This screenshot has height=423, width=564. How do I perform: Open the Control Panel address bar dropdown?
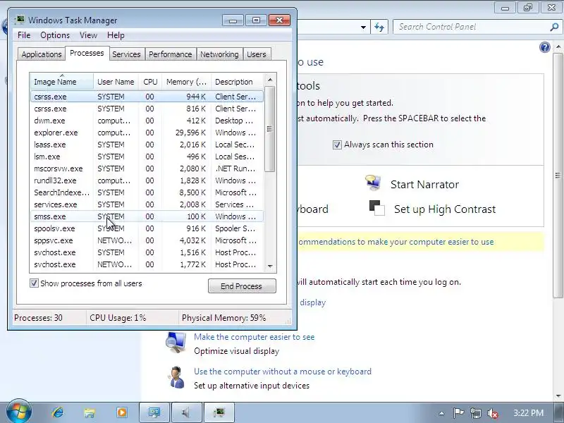tap(363, 27)
